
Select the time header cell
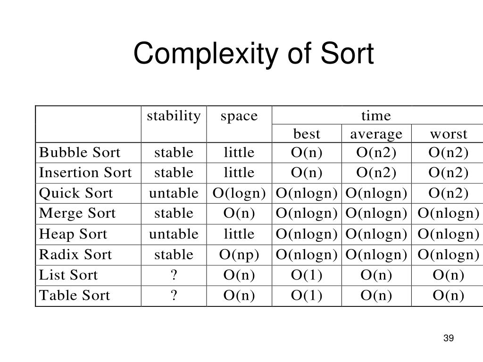[x=376, y=116]
